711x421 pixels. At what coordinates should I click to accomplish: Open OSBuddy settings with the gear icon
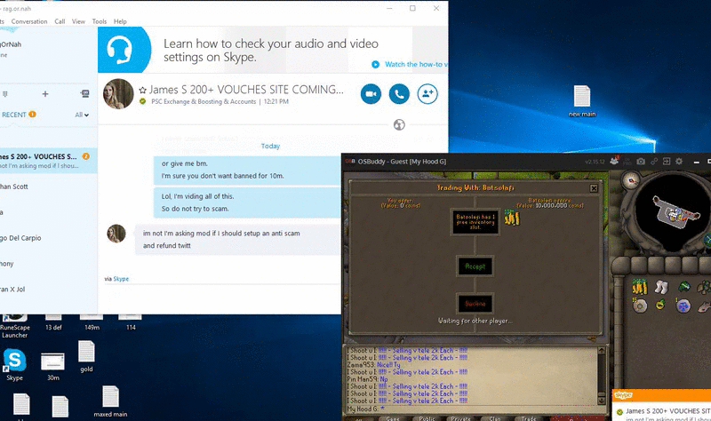[x=679, y=162]
